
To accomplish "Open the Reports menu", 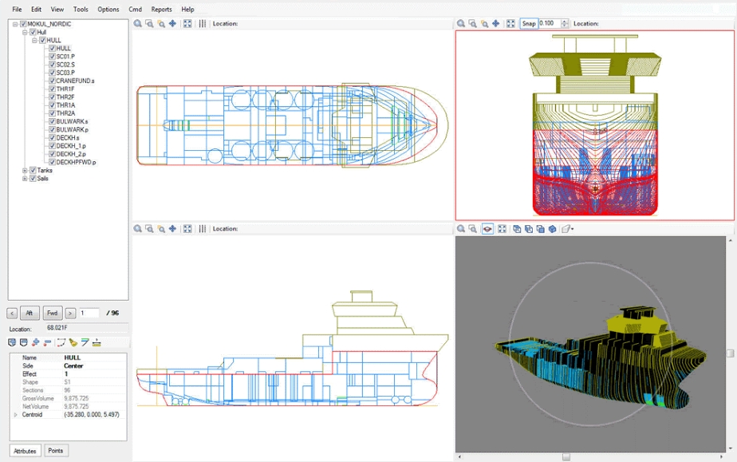I will coord(161,10).
